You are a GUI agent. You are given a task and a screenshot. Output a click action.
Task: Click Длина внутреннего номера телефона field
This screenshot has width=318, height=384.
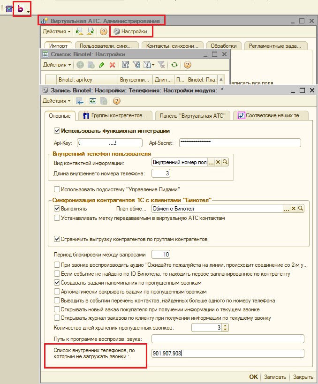click(161, 173)
